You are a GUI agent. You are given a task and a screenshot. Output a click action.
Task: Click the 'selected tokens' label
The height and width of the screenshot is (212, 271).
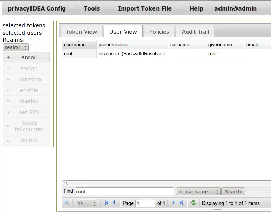point(24,26)
